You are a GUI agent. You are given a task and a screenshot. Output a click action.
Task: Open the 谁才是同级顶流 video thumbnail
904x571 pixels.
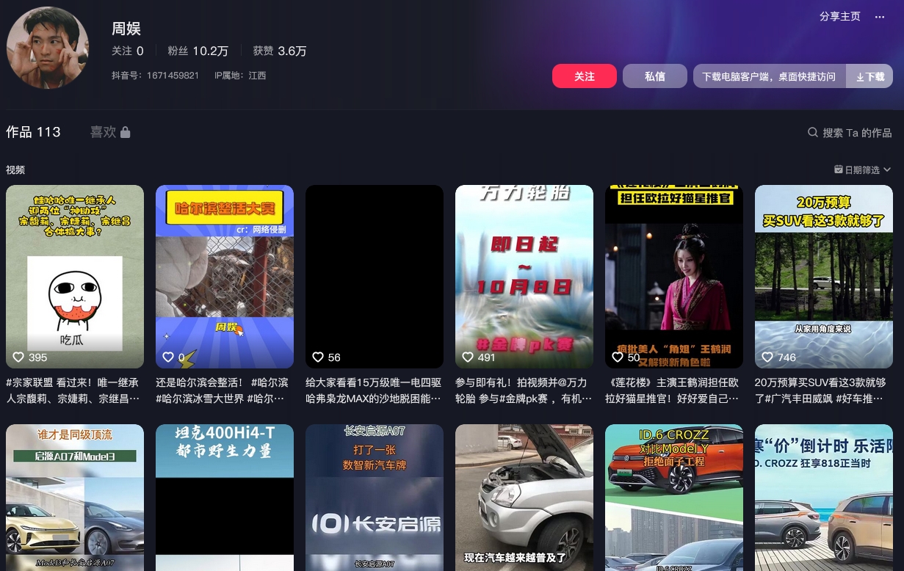(75, 498)
